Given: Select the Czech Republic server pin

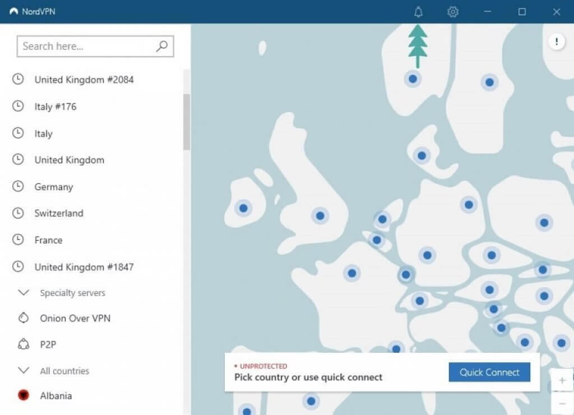Looking at the screenshot, I should tap(492, 255).
